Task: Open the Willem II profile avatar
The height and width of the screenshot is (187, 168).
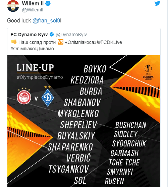Action: (13, 6)
